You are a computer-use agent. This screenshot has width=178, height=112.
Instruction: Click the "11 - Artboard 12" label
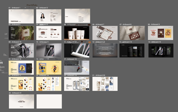(70, 42)
